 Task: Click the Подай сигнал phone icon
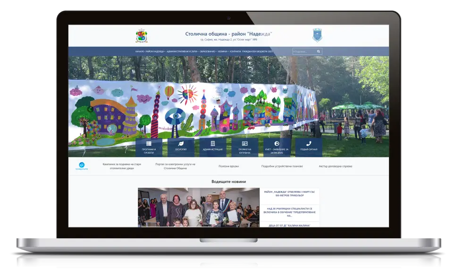(309, 147)
